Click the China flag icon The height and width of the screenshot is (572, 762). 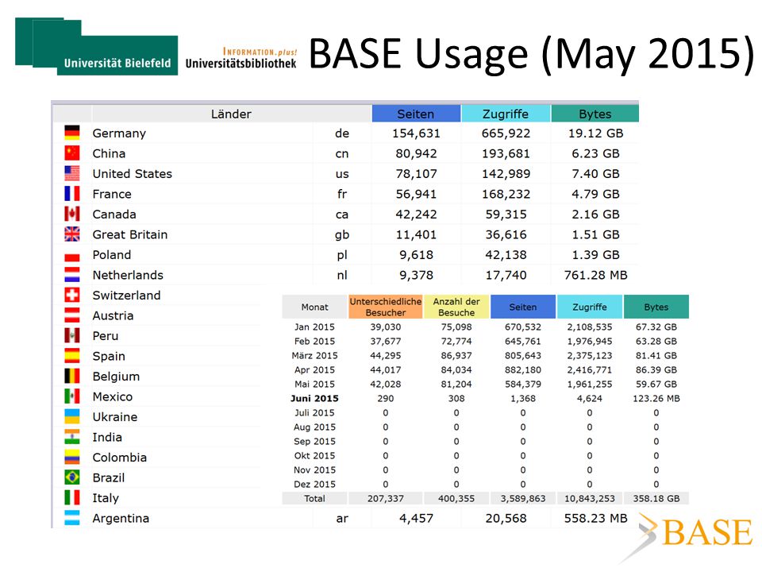(72, 153)
